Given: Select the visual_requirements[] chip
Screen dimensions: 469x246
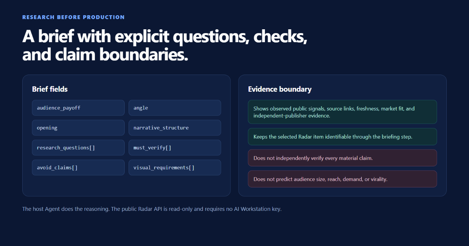Looking at the screenshot, I should coord(175,168).
